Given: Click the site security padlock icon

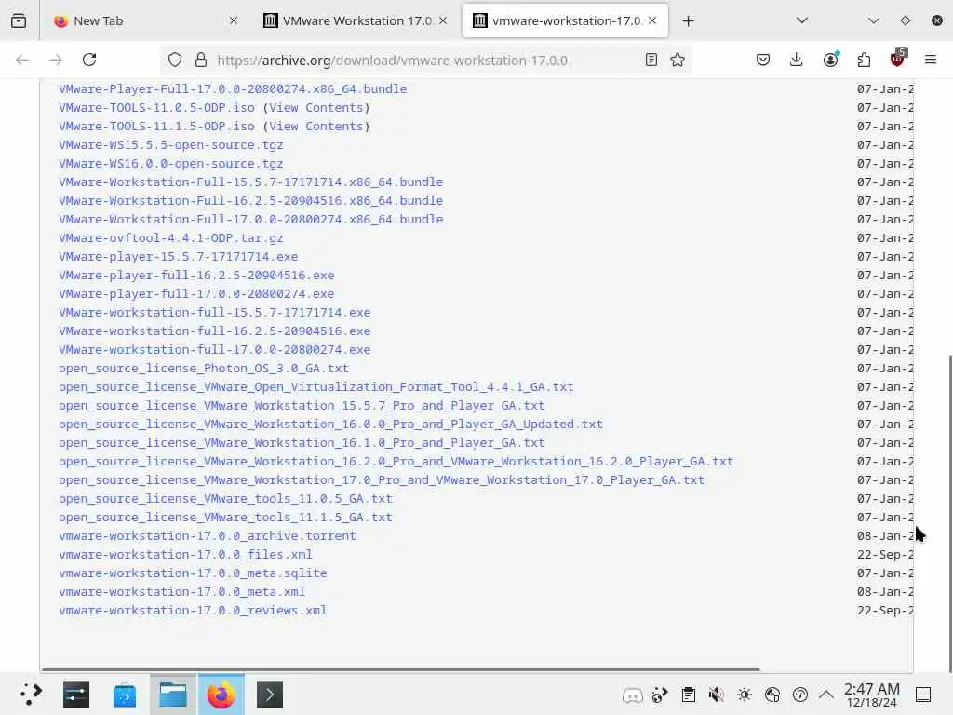Looking at the screenshot, I should [201, 60].
